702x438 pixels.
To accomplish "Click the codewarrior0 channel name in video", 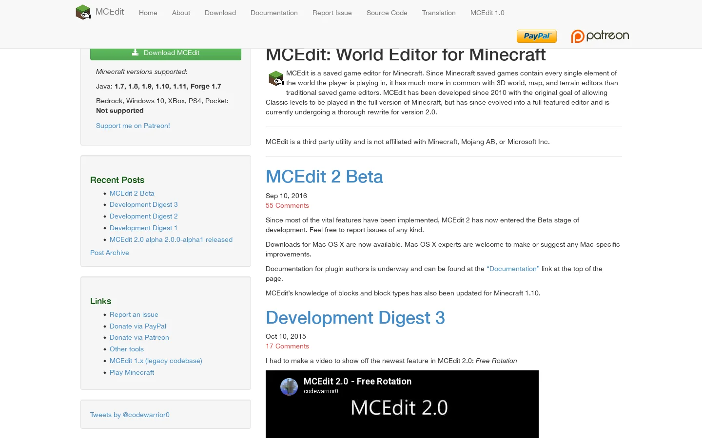I will coord(321,391).
